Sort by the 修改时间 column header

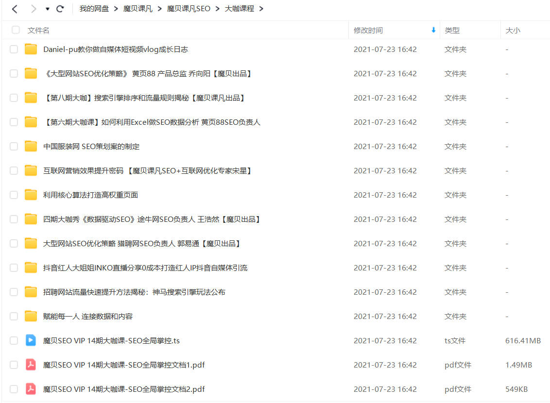368,31
